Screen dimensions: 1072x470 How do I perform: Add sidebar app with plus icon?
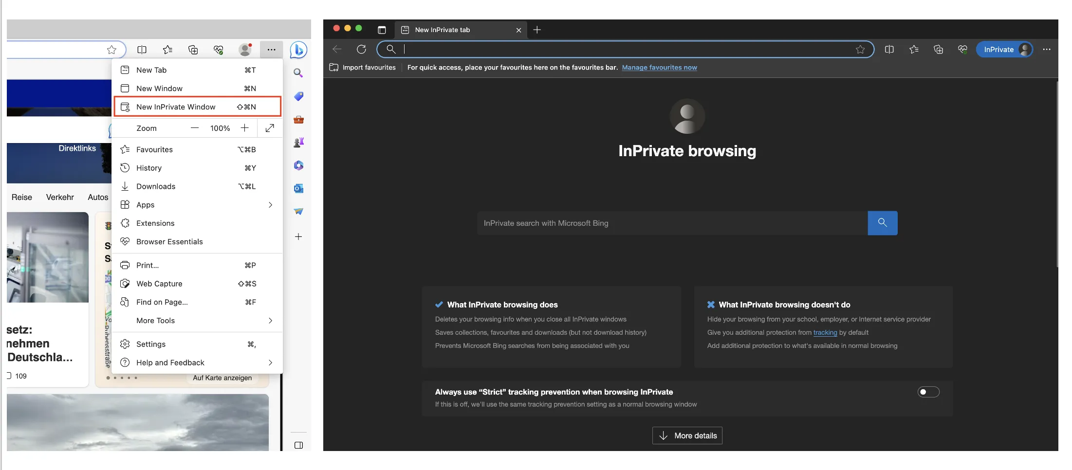pyautogui.click(x=298, y=236)
